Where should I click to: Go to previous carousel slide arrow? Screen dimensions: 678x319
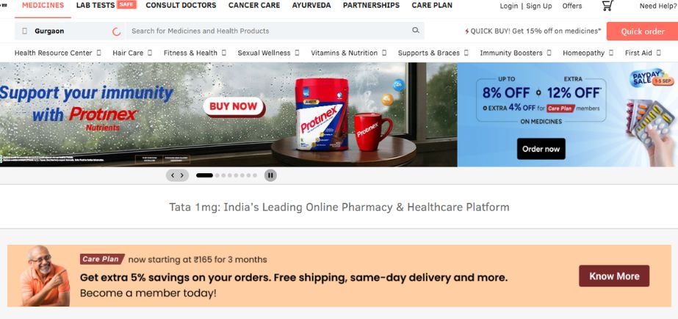[x=173, y=175]
